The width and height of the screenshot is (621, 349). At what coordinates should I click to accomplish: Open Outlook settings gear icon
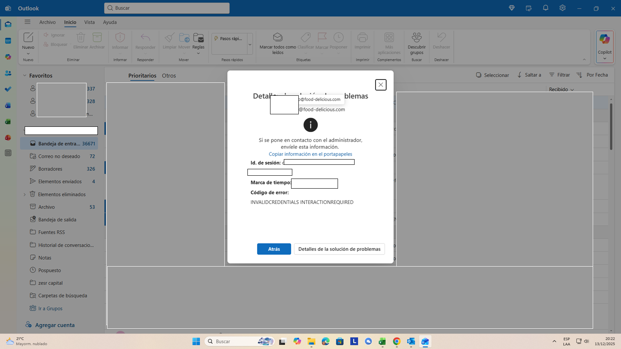point(562,8)
